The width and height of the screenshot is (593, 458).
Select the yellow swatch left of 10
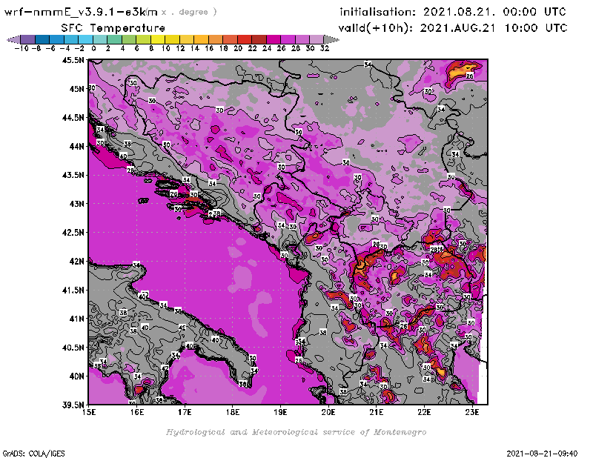coord(157,39)
